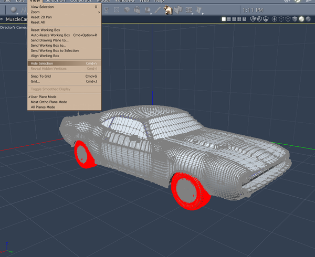This screenshot has width=315, height=257.
Task: Choose View Selection from the menu
Action: click(64, 7)
